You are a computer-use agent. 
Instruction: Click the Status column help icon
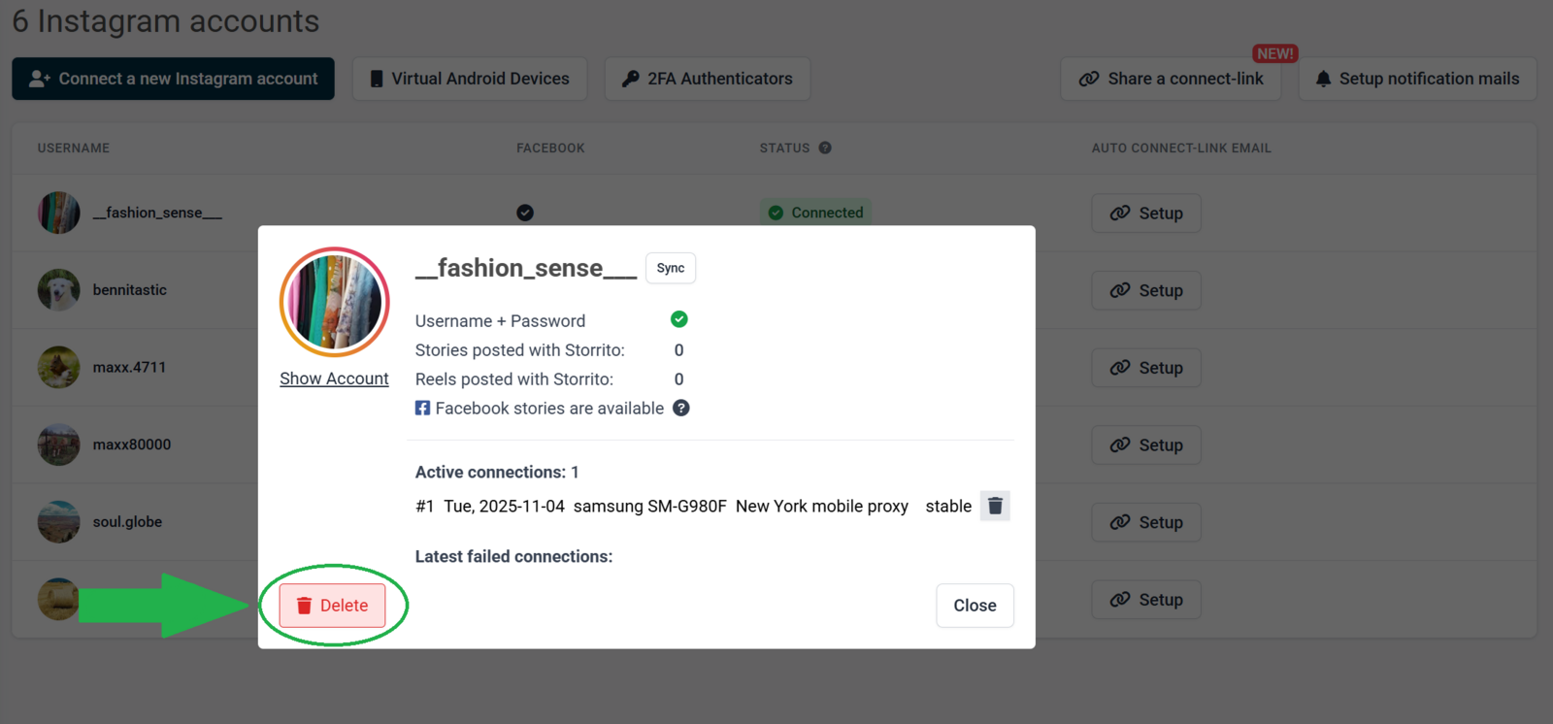tap(825, 148)
